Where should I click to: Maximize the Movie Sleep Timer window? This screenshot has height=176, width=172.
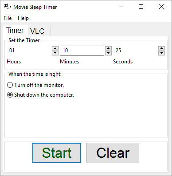coord(141,7)
